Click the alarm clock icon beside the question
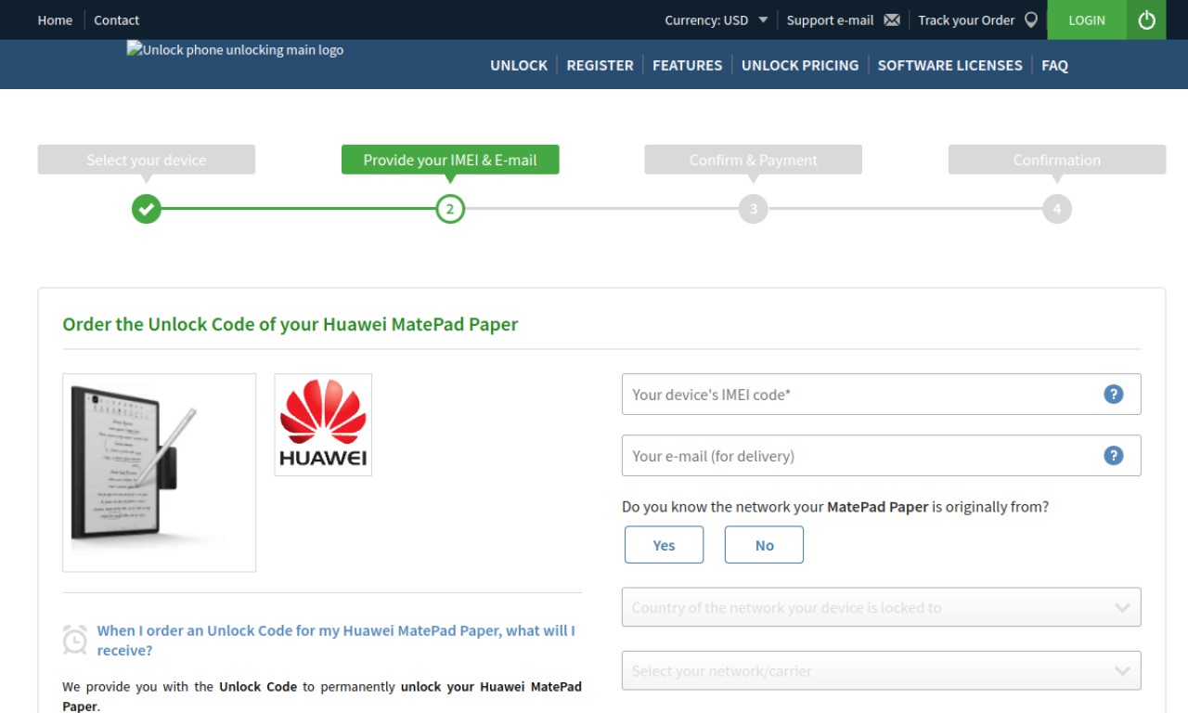Screen dimensions: 1188x713 (75, 640)
